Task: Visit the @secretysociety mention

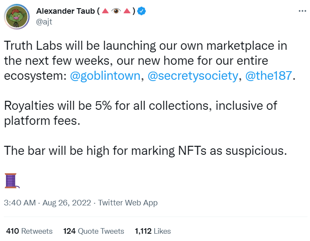Action: click(x=192, y=76)
